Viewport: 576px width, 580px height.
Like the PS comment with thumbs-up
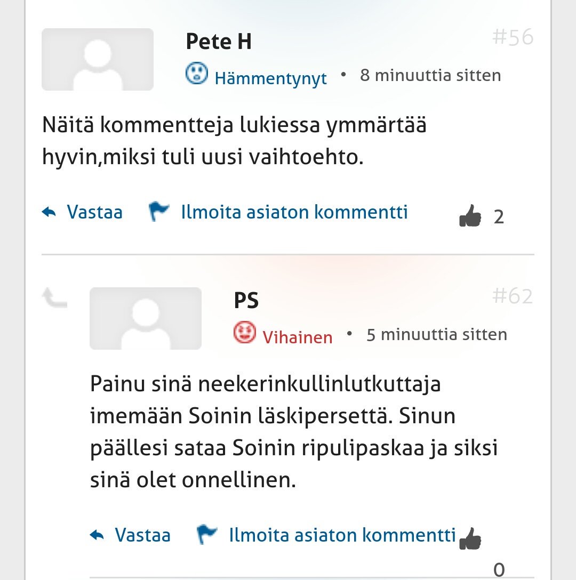click(x=470, y=538)
